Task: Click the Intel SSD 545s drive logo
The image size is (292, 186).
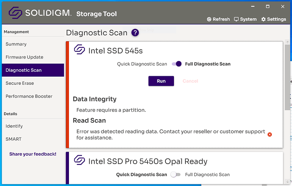Action: 79,49
